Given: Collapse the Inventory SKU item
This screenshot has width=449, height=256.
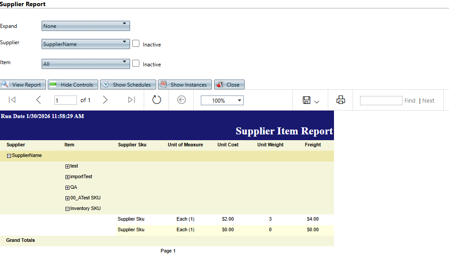Looking at the screenshot, I should tap(67, 209).
